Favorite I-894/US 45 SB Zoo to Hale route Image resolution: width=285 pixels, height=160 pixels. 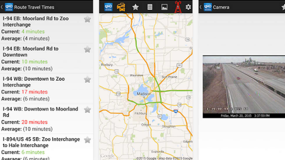[x=87, y=140]
